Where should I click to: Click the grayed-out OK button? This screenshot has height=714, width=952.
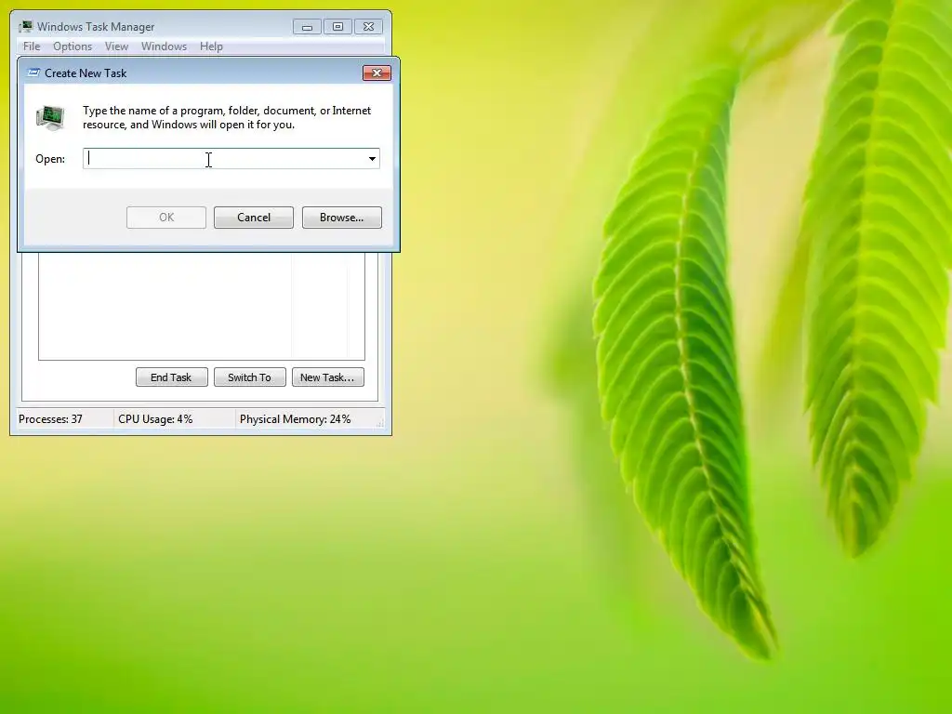click(166, 218)
